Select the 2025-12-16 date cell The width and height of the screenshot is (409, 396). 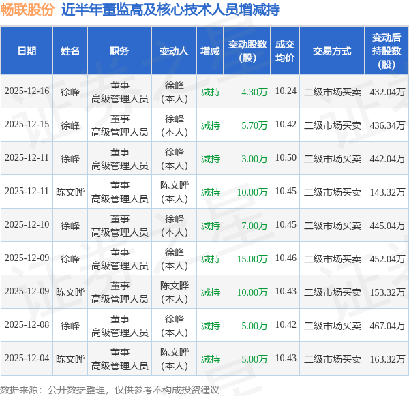point(27,91)
